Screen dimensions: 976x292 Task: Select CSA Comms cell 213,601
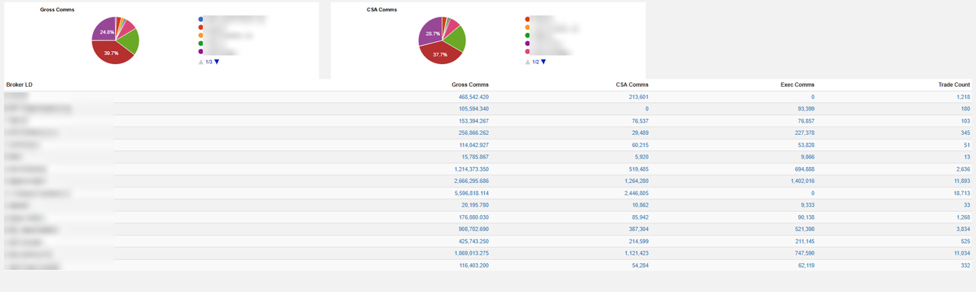639,98
